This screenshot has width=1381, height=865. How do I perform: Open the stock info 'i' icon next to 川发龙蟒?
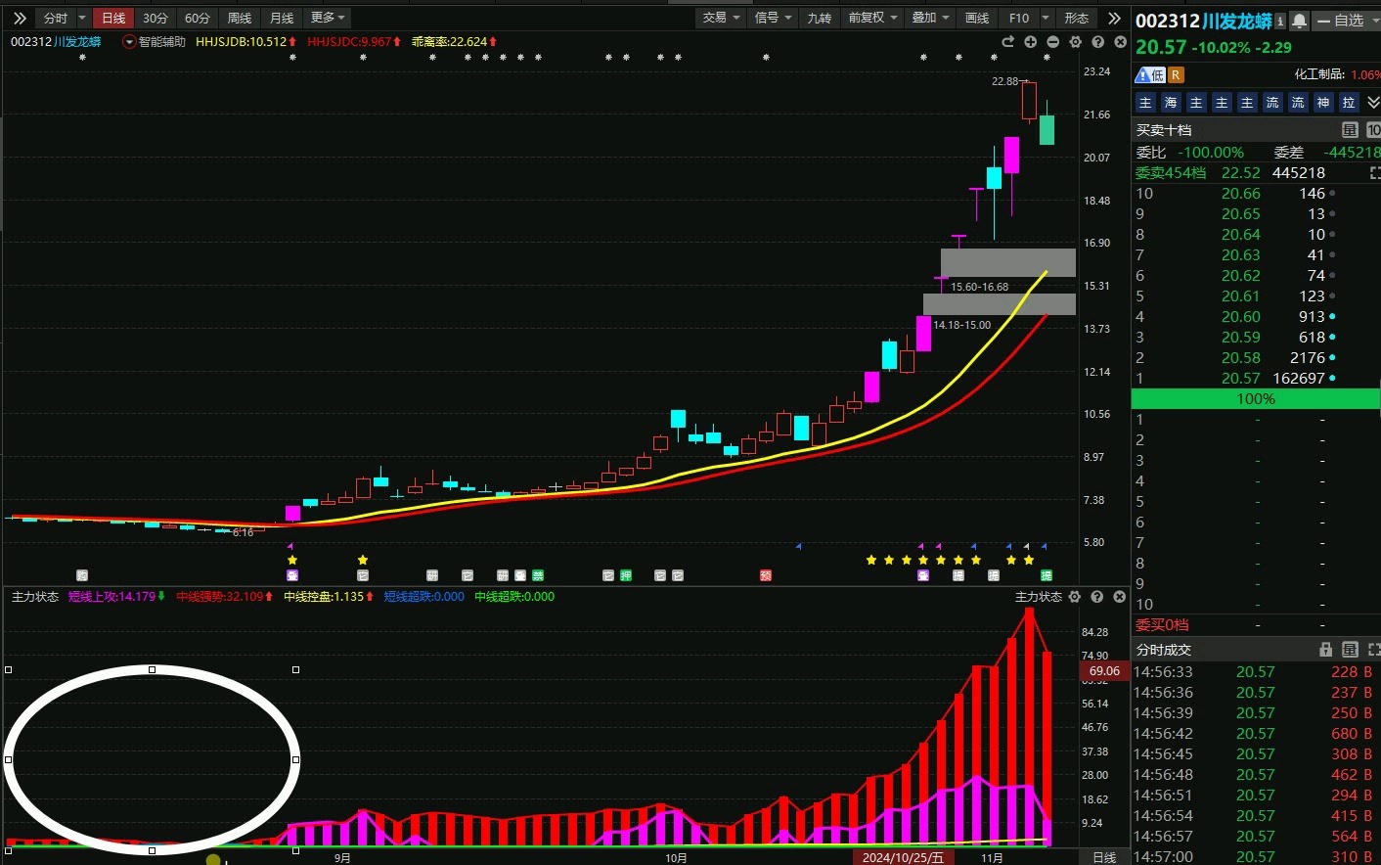point(1280,21)
